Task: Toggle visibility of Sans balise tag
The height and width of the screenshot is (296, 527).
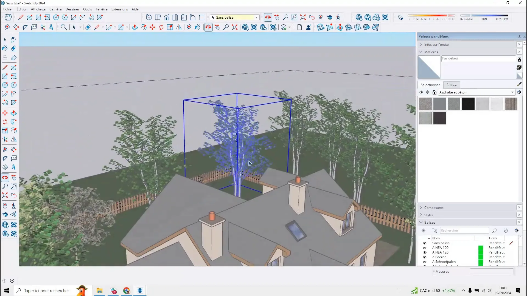Action: 425,243
